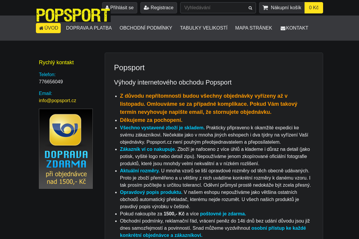Click the info@popsport.cz email link
359x239 pixels.
pos(57,101)
